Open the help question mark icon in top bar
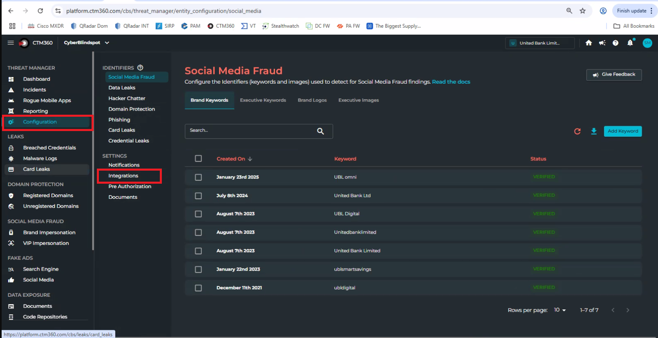658x338 pixels. 615,43
